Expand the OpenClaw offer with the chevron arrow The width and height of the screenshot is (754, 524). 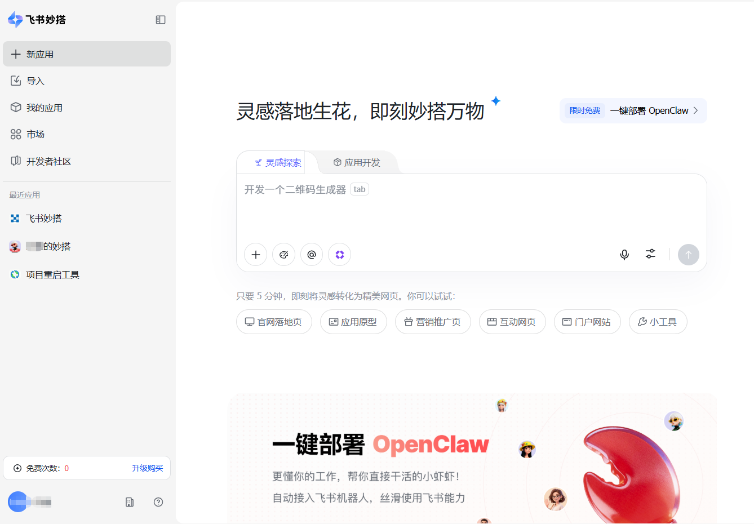pos(696,110)
